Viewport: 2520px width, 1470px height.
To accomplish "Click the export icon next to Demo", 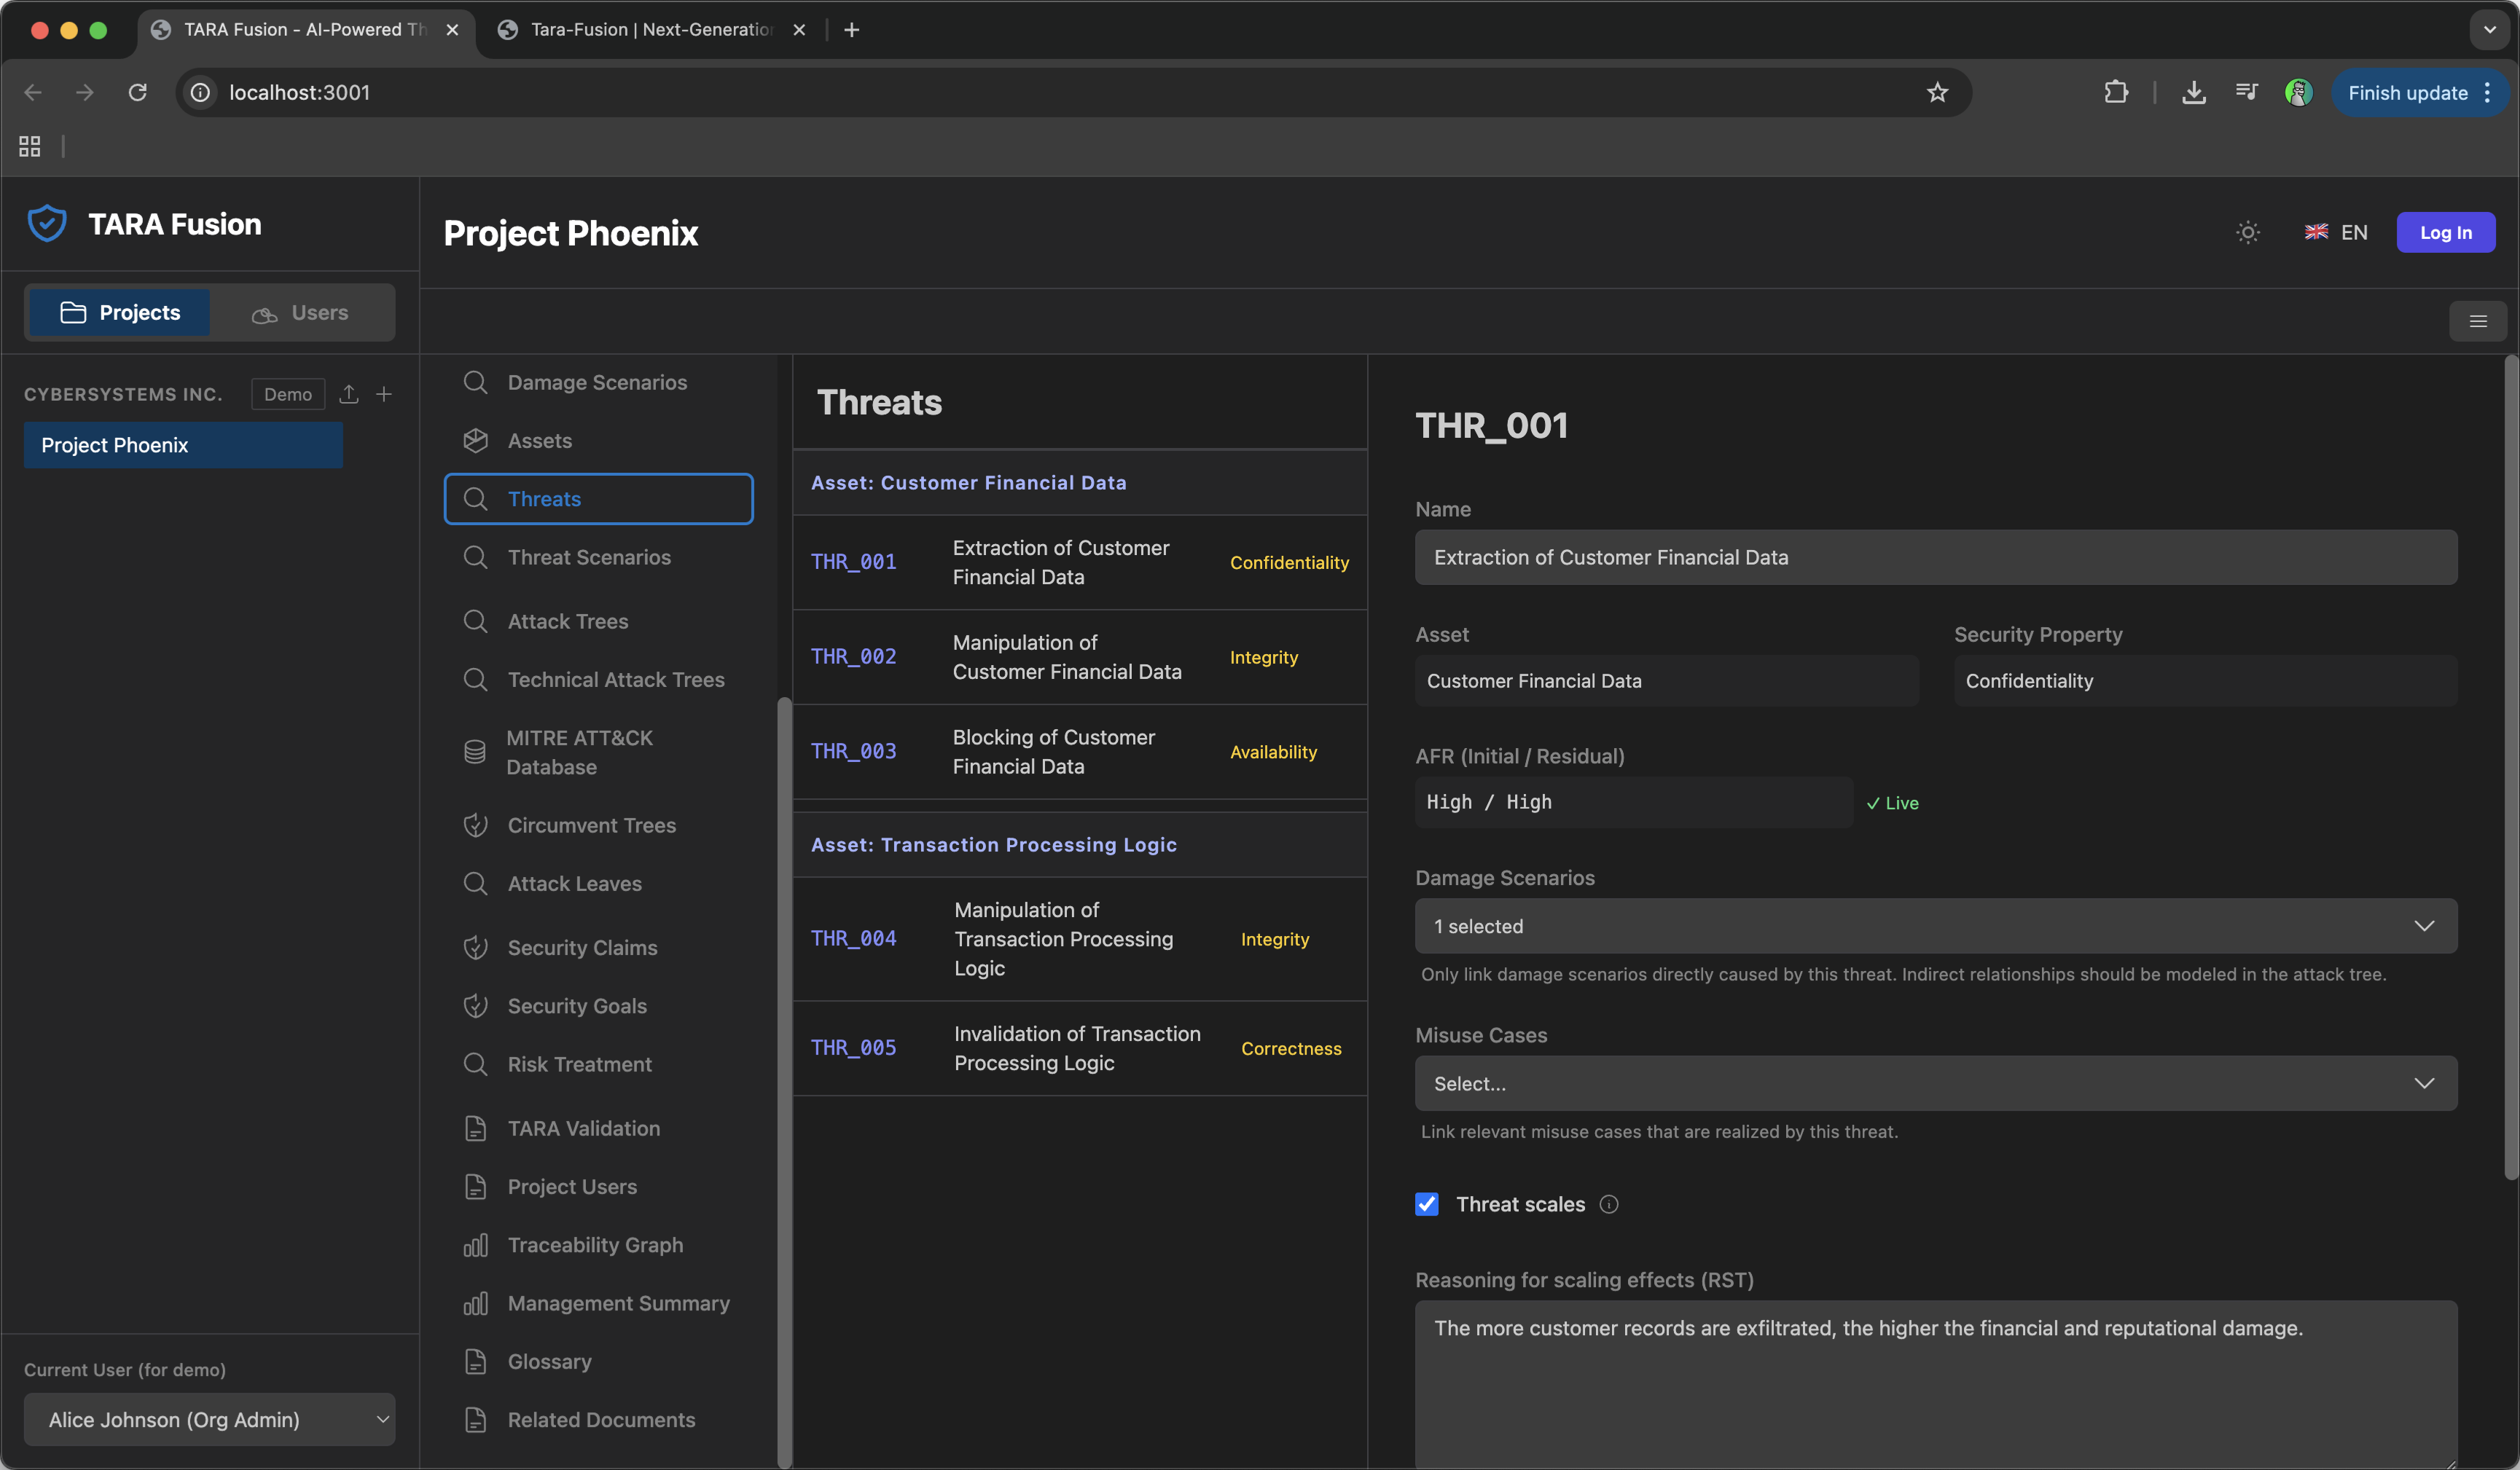I will (x=348, y=394).
